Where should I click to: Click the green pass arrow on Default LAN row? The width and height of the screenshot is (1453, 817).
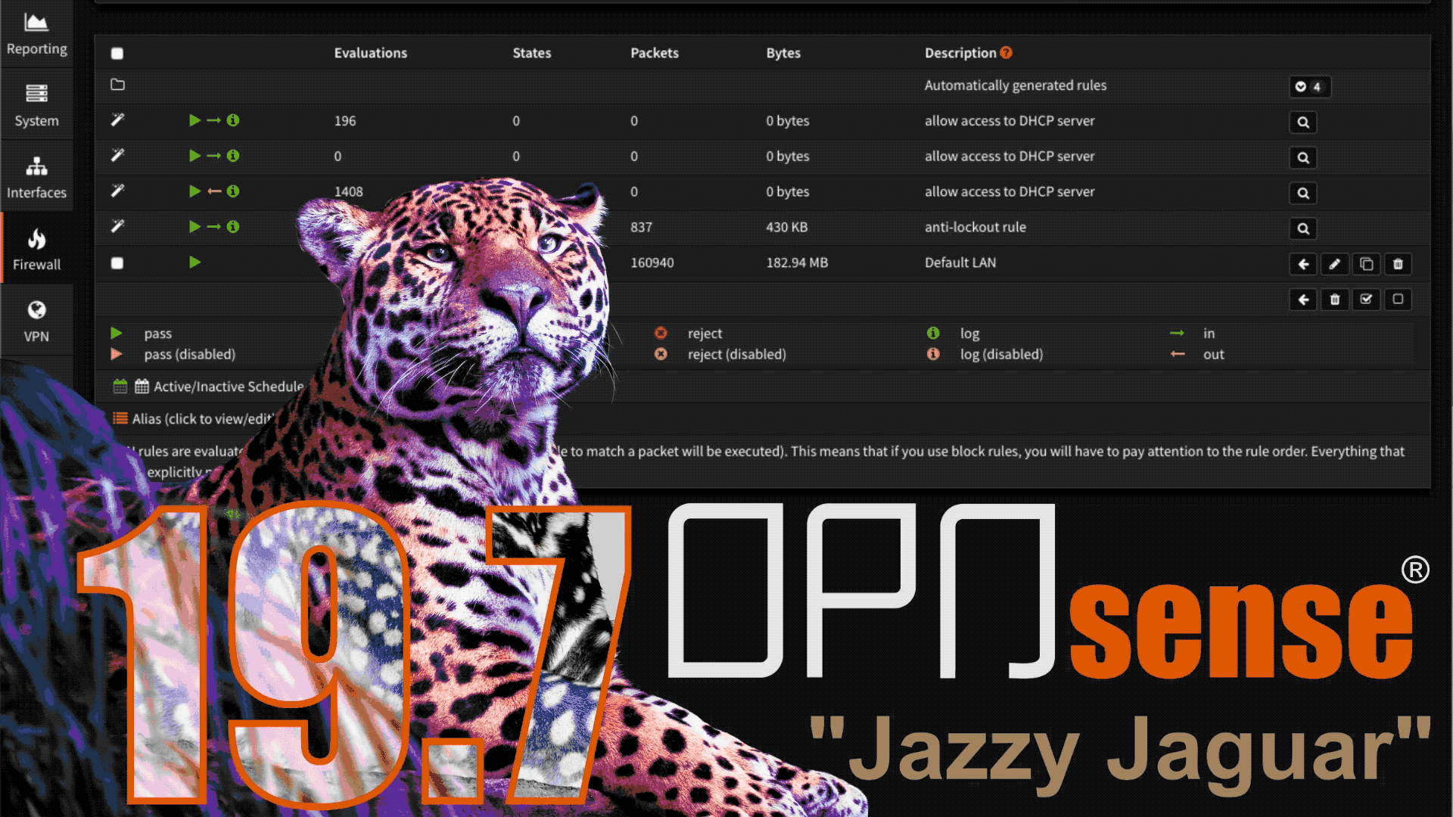point(195,262)
